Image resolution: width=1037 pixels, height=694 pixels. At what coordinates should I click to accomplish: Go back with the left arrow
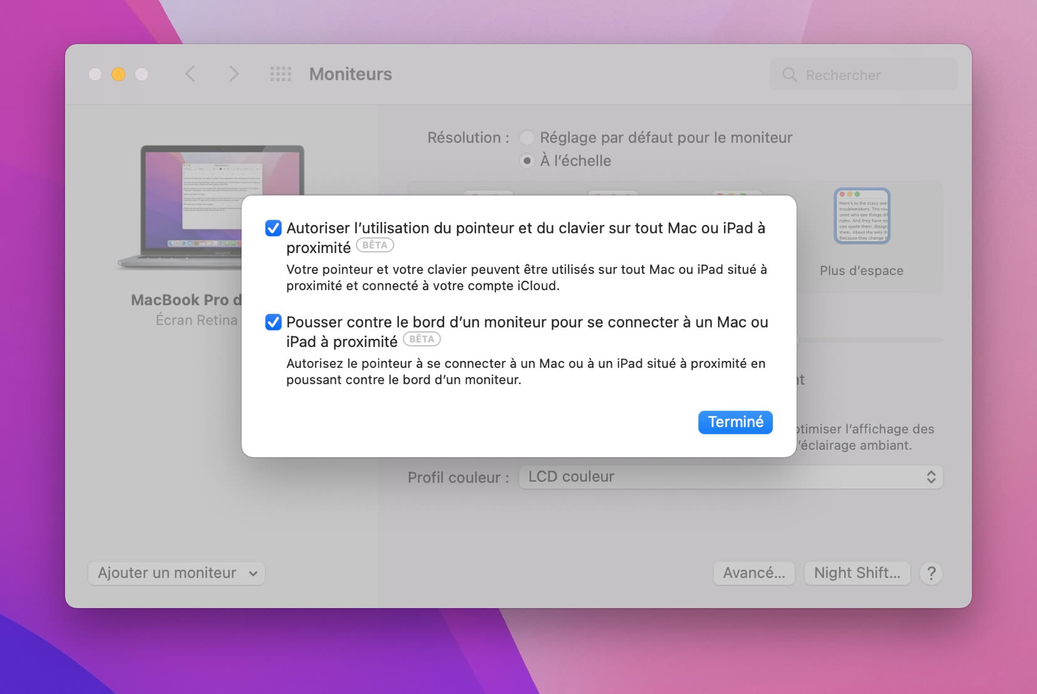[190, 74]
